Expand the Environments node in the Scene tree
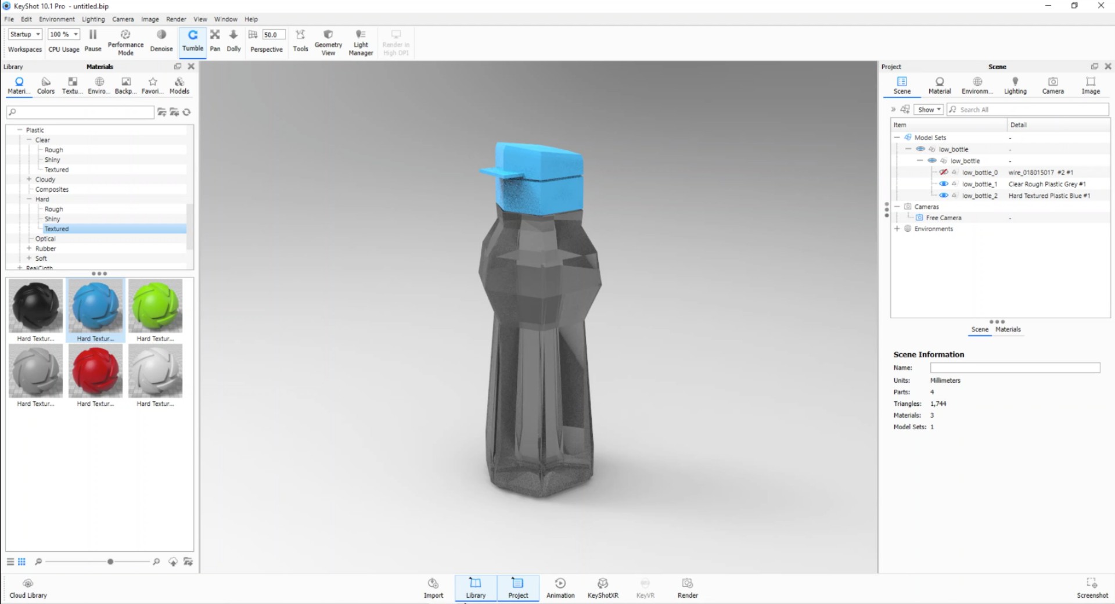This screenshot has height=604, width=1115. 897,228
